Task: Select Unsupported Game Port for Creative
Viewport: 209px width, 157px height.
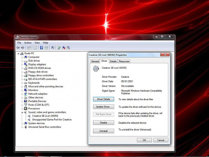Action: click(x=52, y=120)
